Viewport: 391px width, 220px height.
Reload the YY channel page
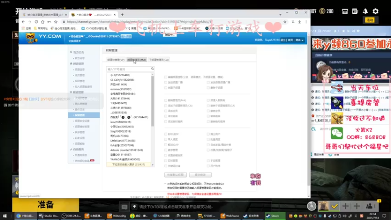[36, 22]
